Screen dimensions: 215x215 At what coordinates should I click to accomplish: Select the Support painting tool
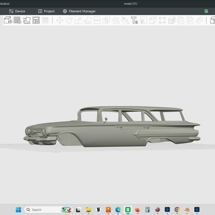(116, 20)
